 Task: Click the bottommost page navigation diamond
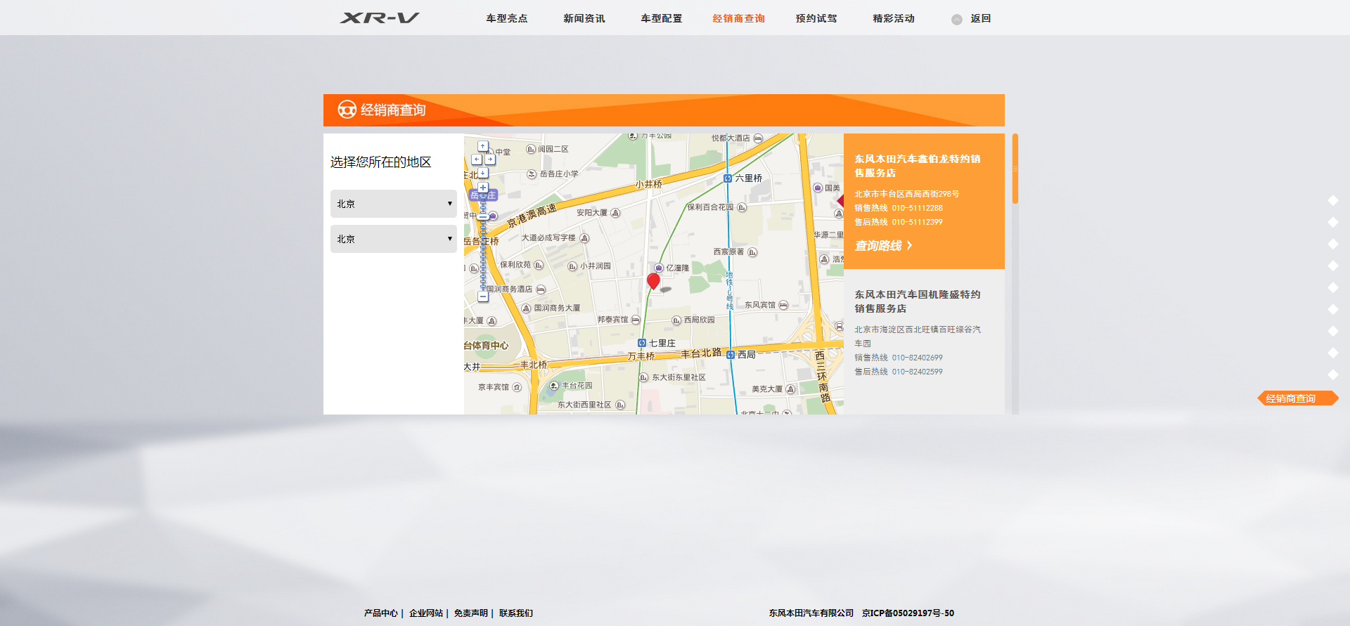point(1333,374)
